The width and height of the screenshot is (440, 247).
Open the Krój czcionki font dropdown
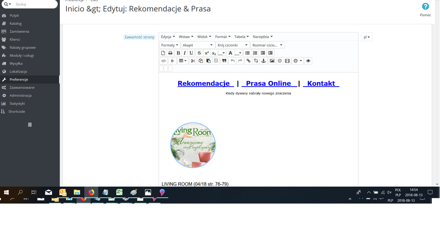tap(232, 45)
